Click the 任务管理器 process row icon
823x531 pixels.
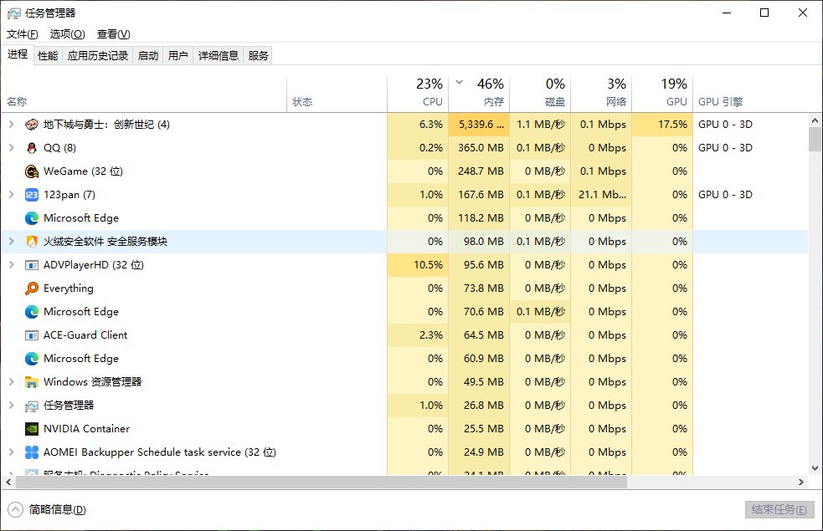point(32,406)
